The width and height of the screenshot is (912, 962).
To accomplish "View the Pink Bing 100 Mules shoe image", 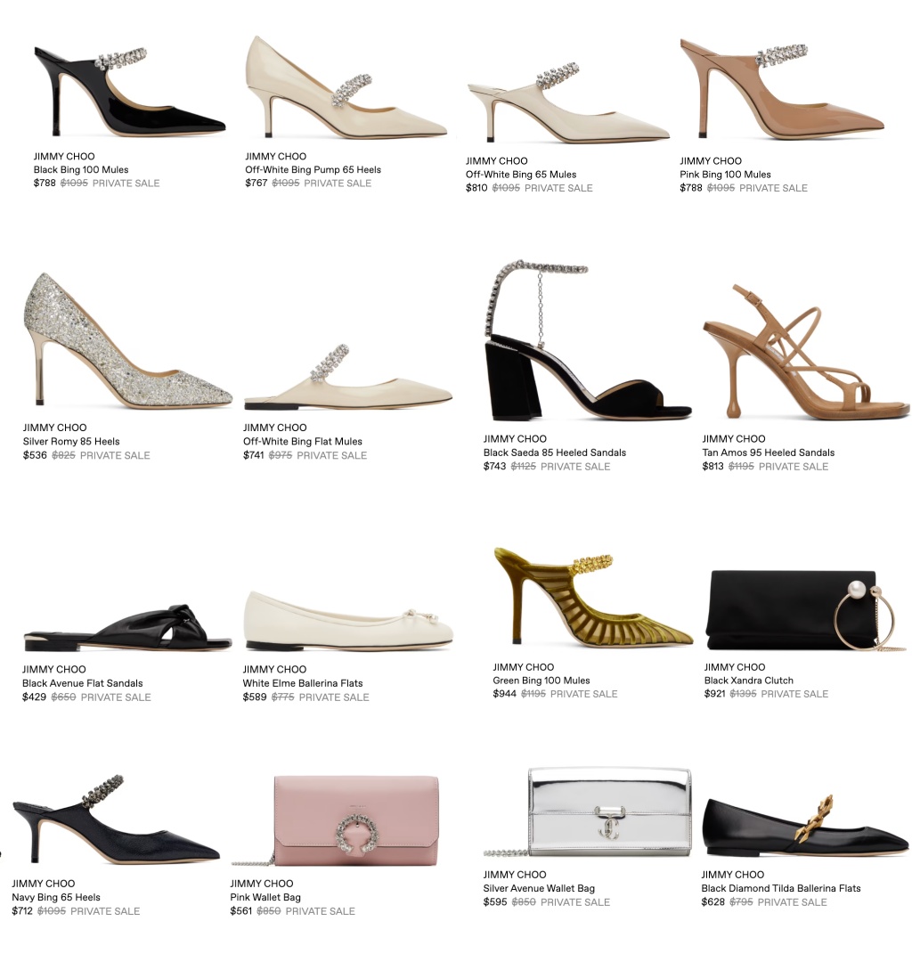I will coord(782,89).
